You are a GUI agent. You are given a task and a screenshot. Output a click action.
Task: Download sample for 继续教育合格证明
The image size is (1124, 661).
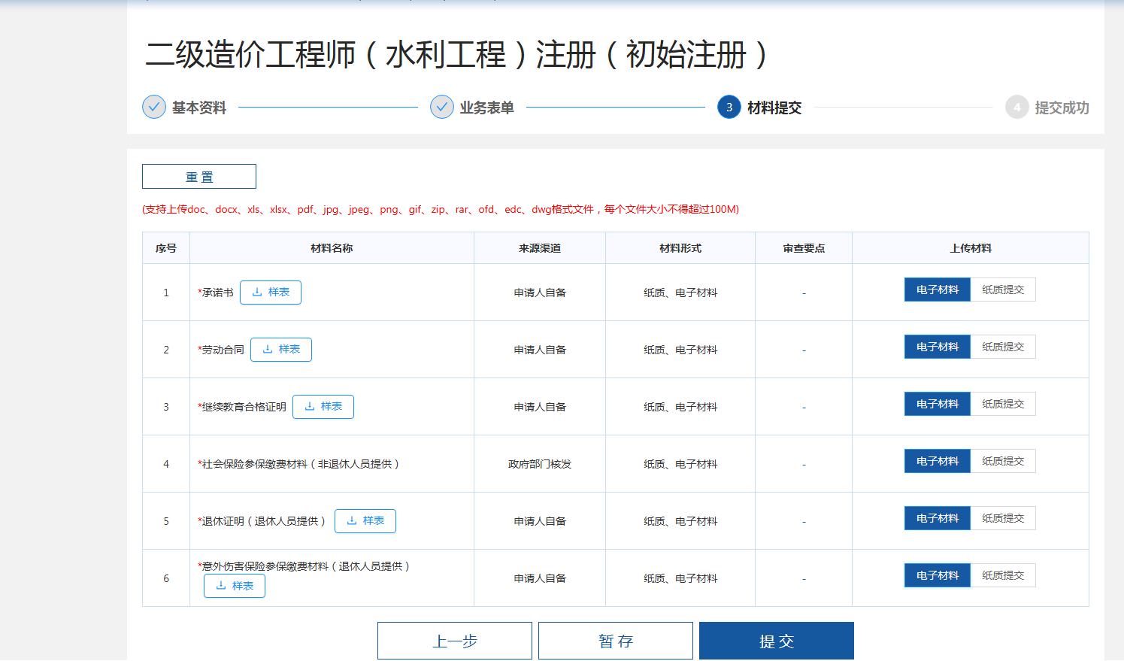click(x=323, y=407)
